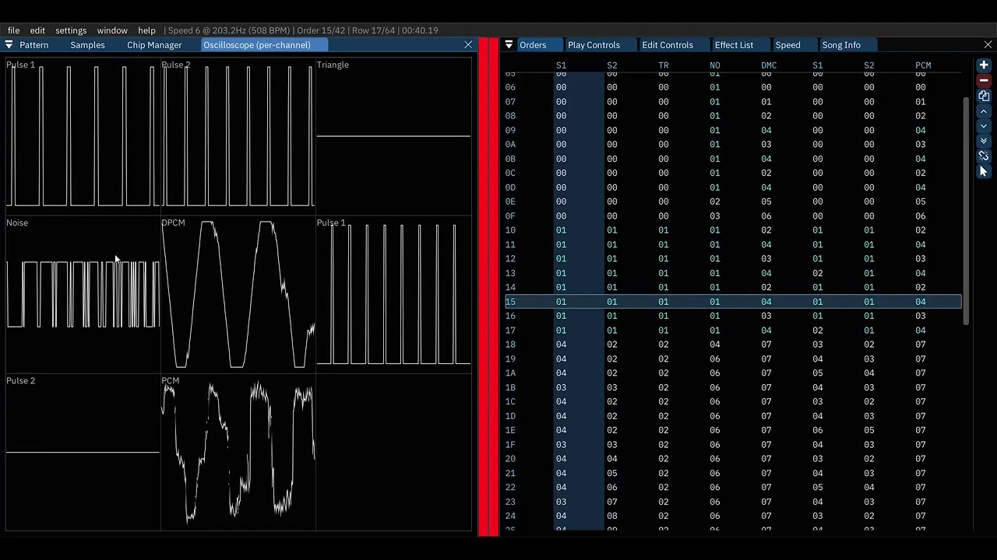This screenshot has width=997, height=560.
Task: Add a new order with the plus icon
Action: point(984,65)
